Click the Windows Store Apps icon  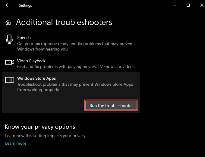coord(10,80)
